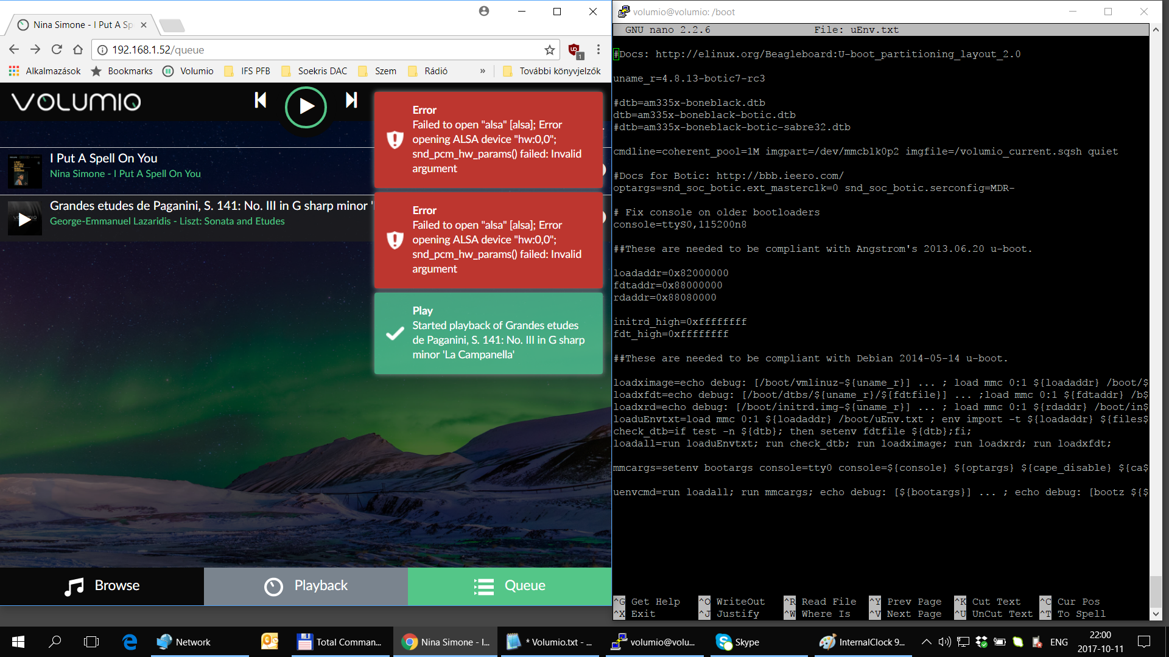1169x657 pixels.
Task: Switch to Volumio.txt Notepad window in taskbar
Action: tap(550, 642)
